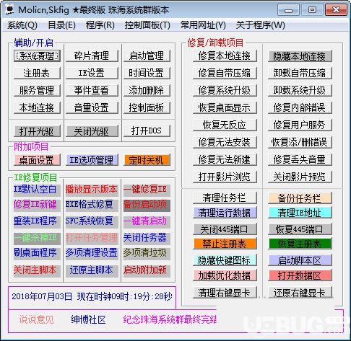This screenshot has width=351, height=341.
Task: Click the 添加删除 button
Action: (x=147, y=90)
